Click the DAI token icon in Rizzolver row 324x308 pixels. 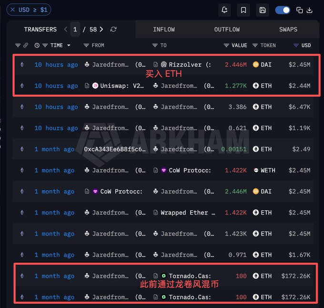255,65
